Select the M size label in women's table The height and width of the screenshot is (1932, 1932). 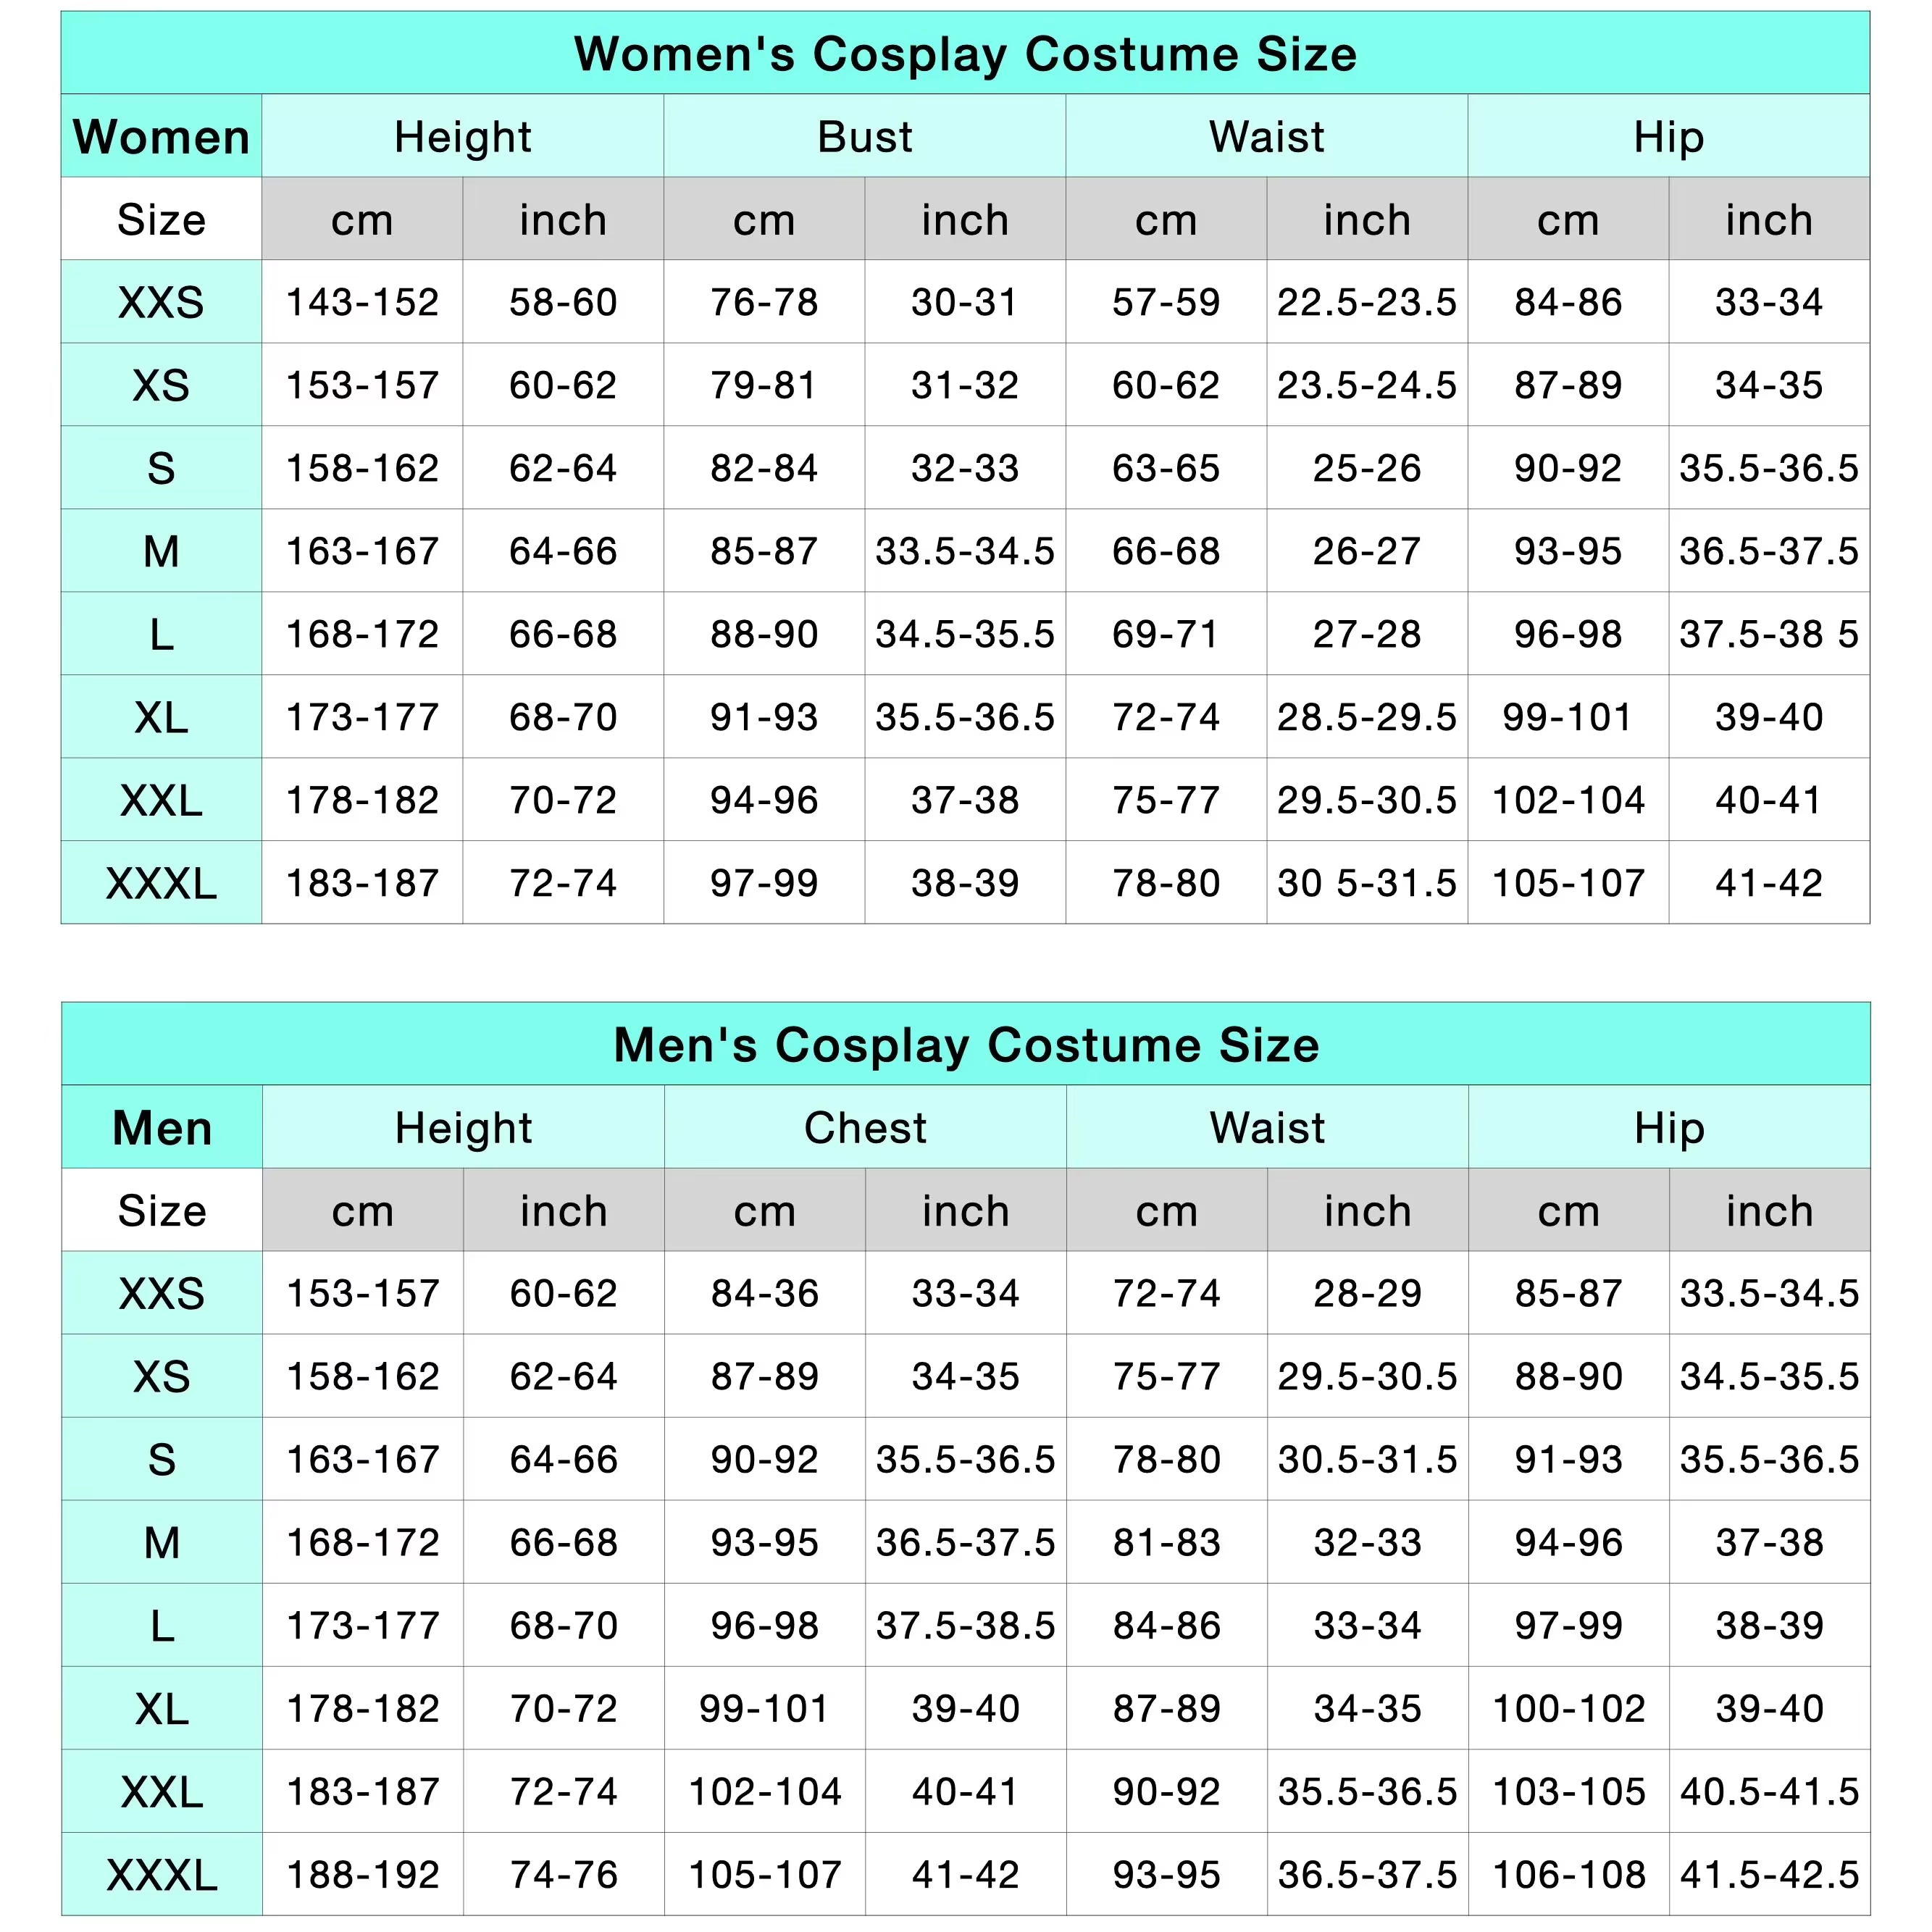tap(161, 551)
